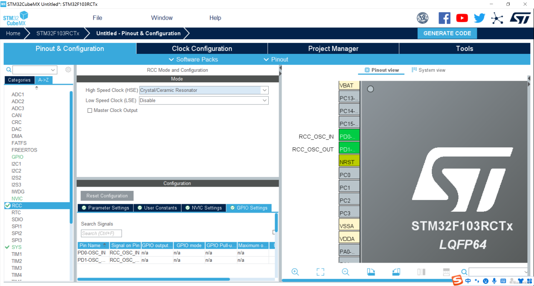This screenshot has width=534, height=286.
Task: Open the IME toolbox grid icon
Action: (x=529, y=281)
